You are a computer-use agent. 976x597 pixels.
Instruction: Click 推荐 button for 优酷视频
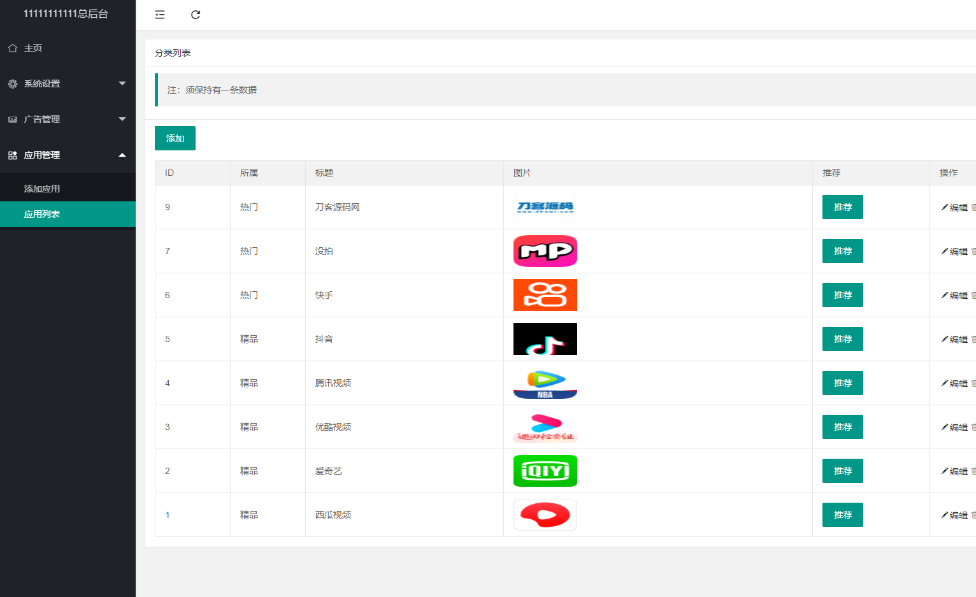pyautogui.click(x=843, y=427)
